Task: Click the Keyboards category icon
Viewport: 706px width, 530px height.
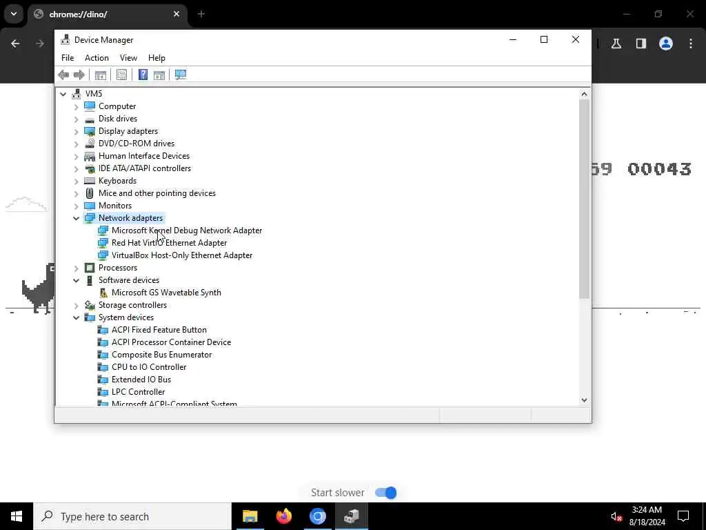Action: 90,181
